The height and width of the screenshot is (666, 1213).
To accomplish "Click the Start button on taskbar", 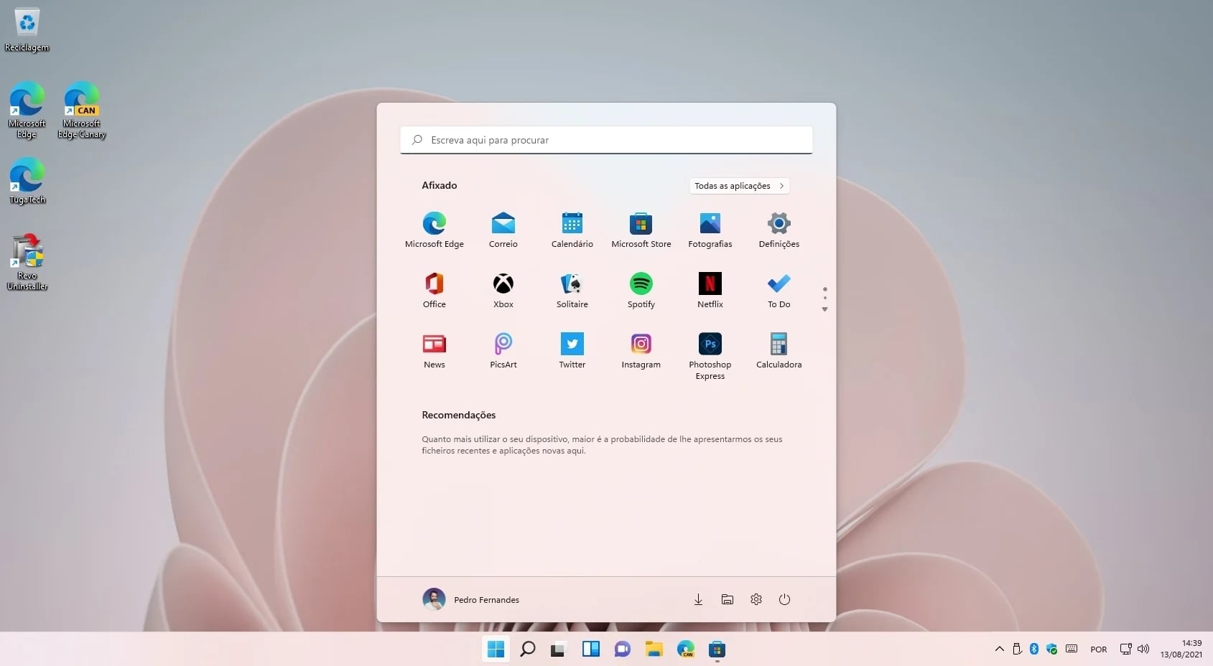I will tap(496, 649).
